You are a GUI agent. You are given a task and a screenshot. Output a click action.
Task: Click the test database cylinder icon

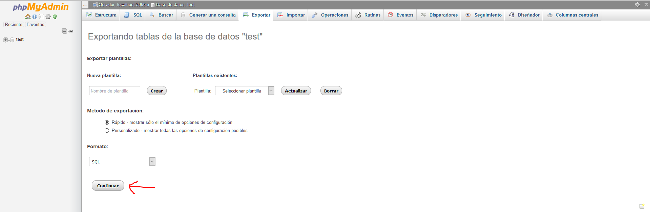pyautogui.click(x=12, y=40)
